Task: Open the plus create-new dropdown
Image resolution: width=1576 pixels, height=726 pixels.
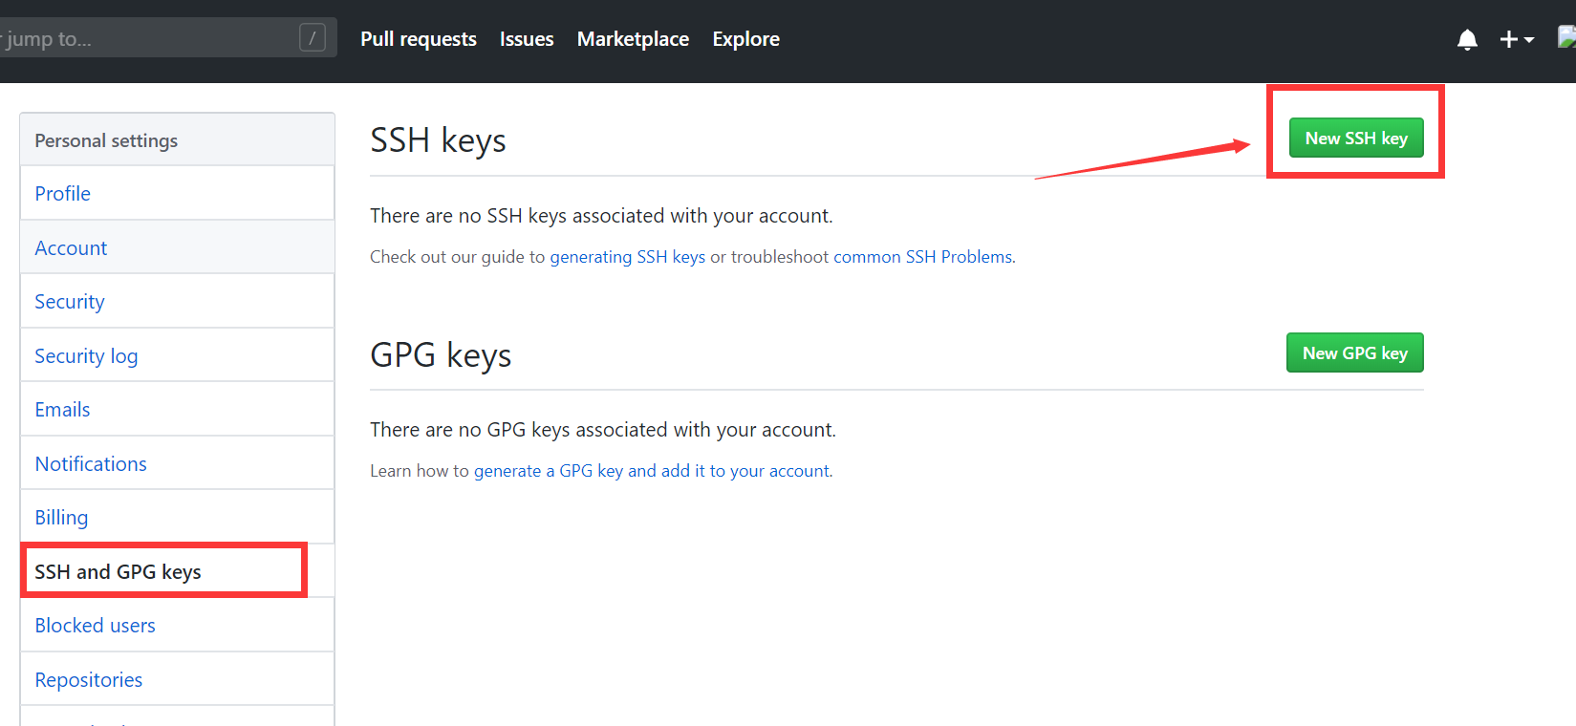Action: 1516,39
